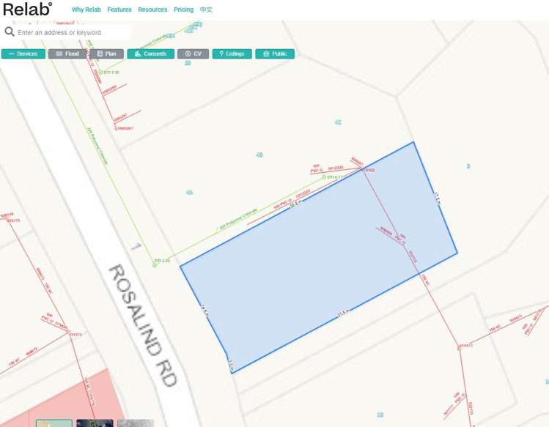The width and height of the screenshot is (549, 427).
Task: Toggle the Consents layer button
Action: tap(150, 54)
